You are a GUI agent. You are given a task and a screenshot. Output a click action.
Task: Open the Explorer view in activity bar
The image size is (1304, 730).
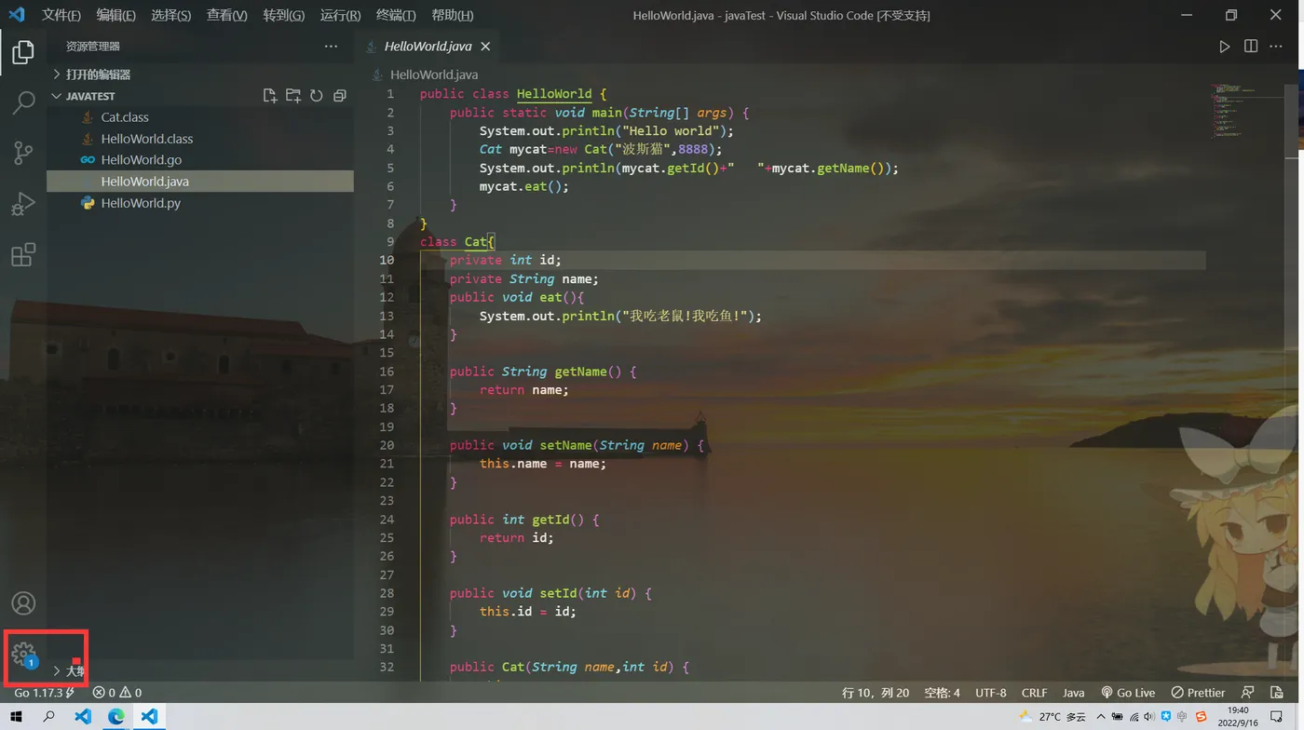(23, 52)
